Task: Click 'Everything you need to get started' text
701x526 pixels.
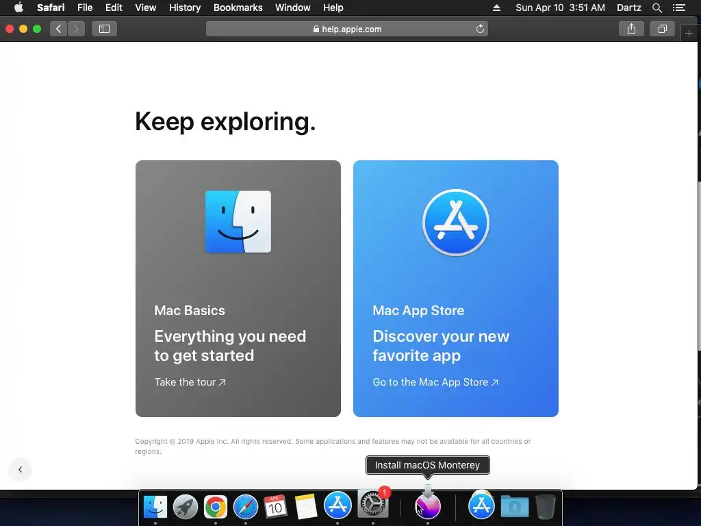Action: point(230,346)
